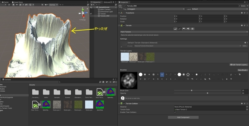Open the Terrain Settings gear tool
The height and width of the screenshot is (126, 249).
pos(192,29)
